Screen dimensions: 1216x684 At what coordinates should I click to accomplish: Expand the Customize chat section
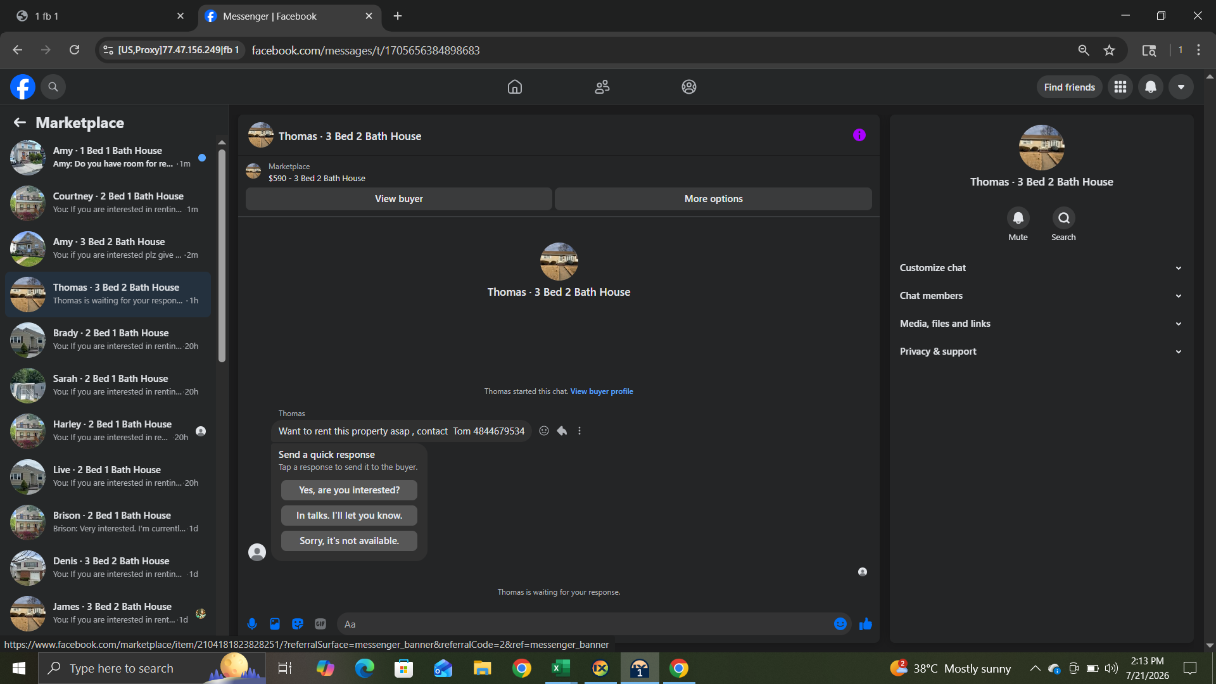pos(1041,268)
